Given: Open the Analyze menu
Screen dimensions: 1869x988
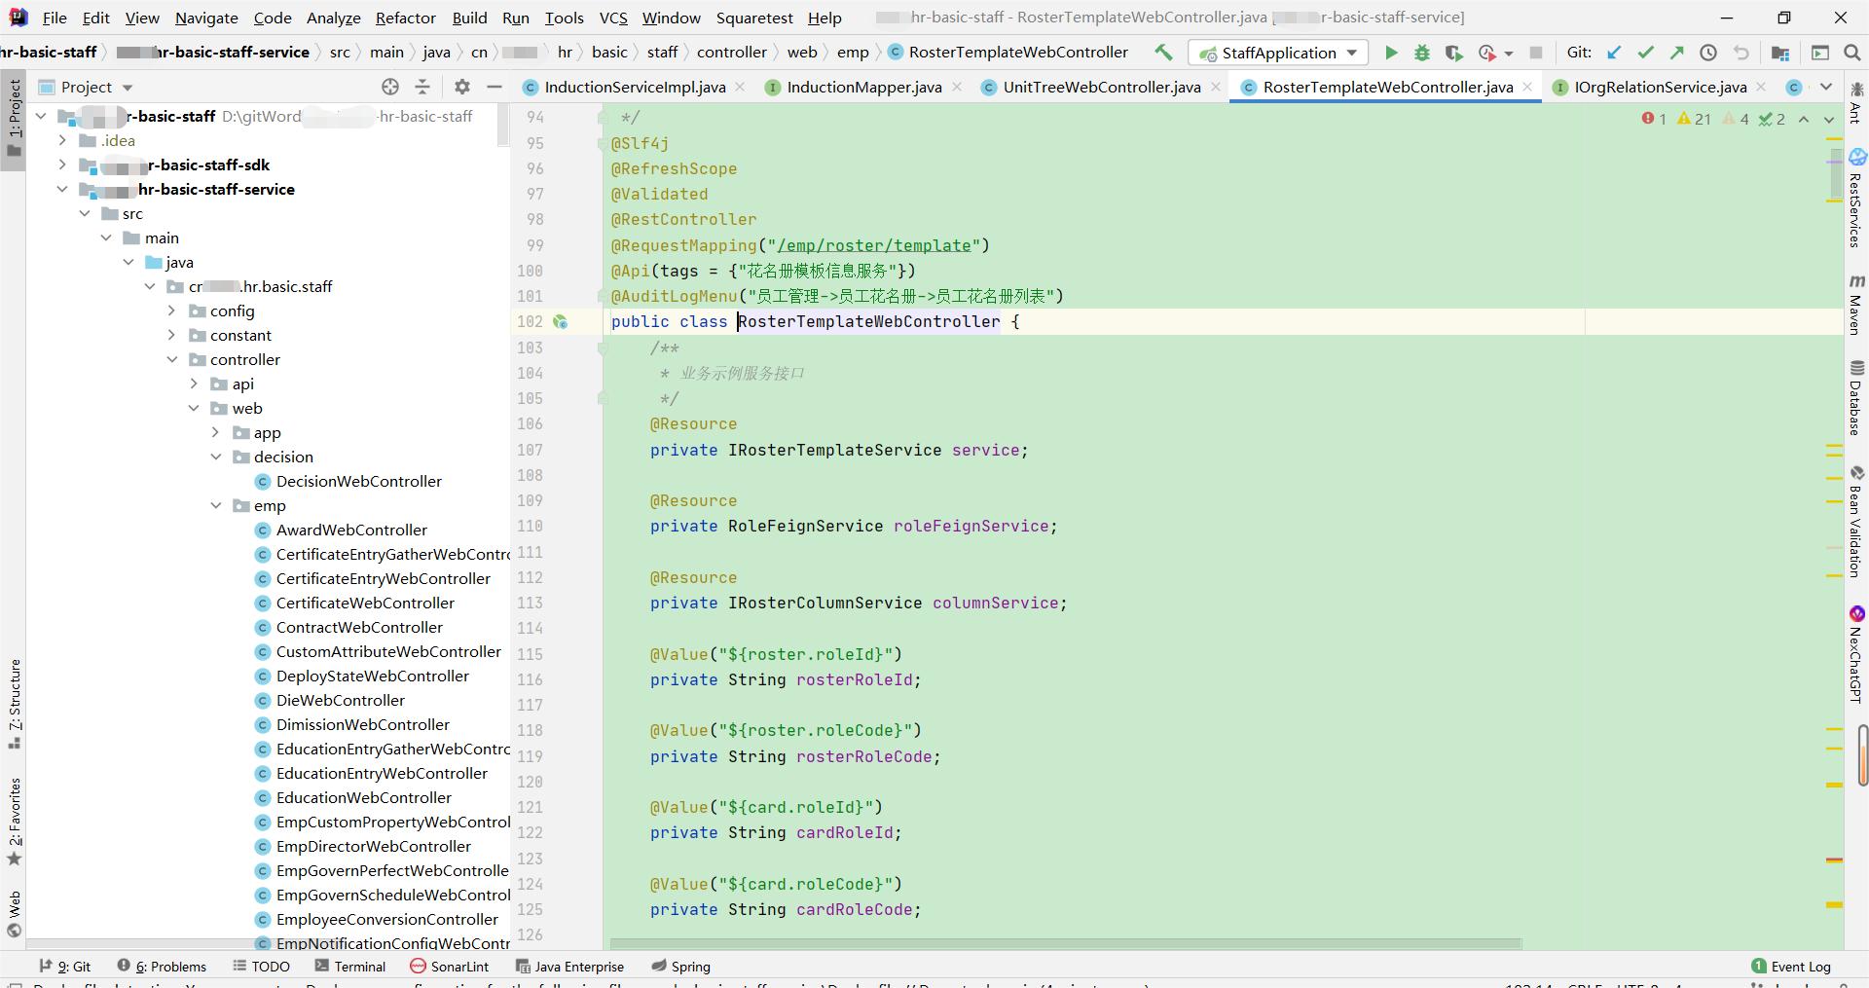Looking at the screenshot, I should [x=333, y=18].
